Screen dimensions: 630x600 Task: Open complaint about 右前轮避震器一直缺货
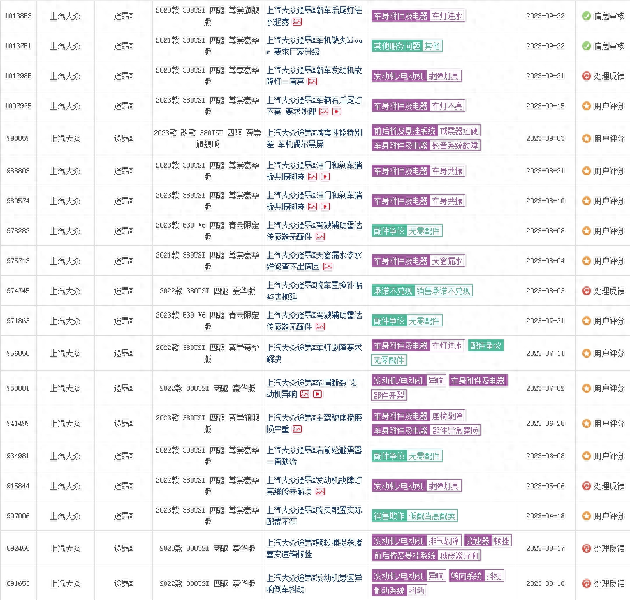314,456
